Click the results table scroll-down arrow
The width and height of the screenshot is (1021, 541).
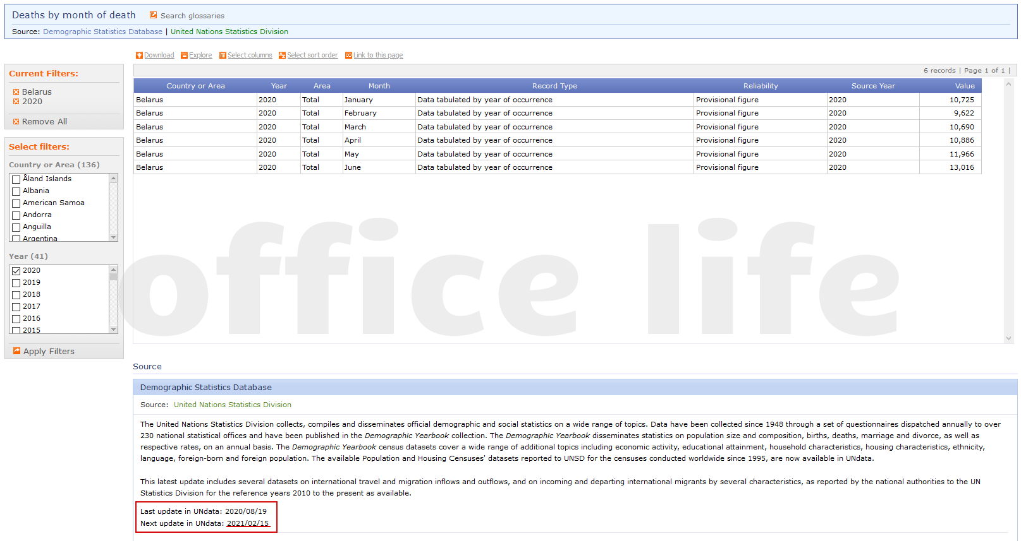pyautogui.click(x=1008, y=338)
